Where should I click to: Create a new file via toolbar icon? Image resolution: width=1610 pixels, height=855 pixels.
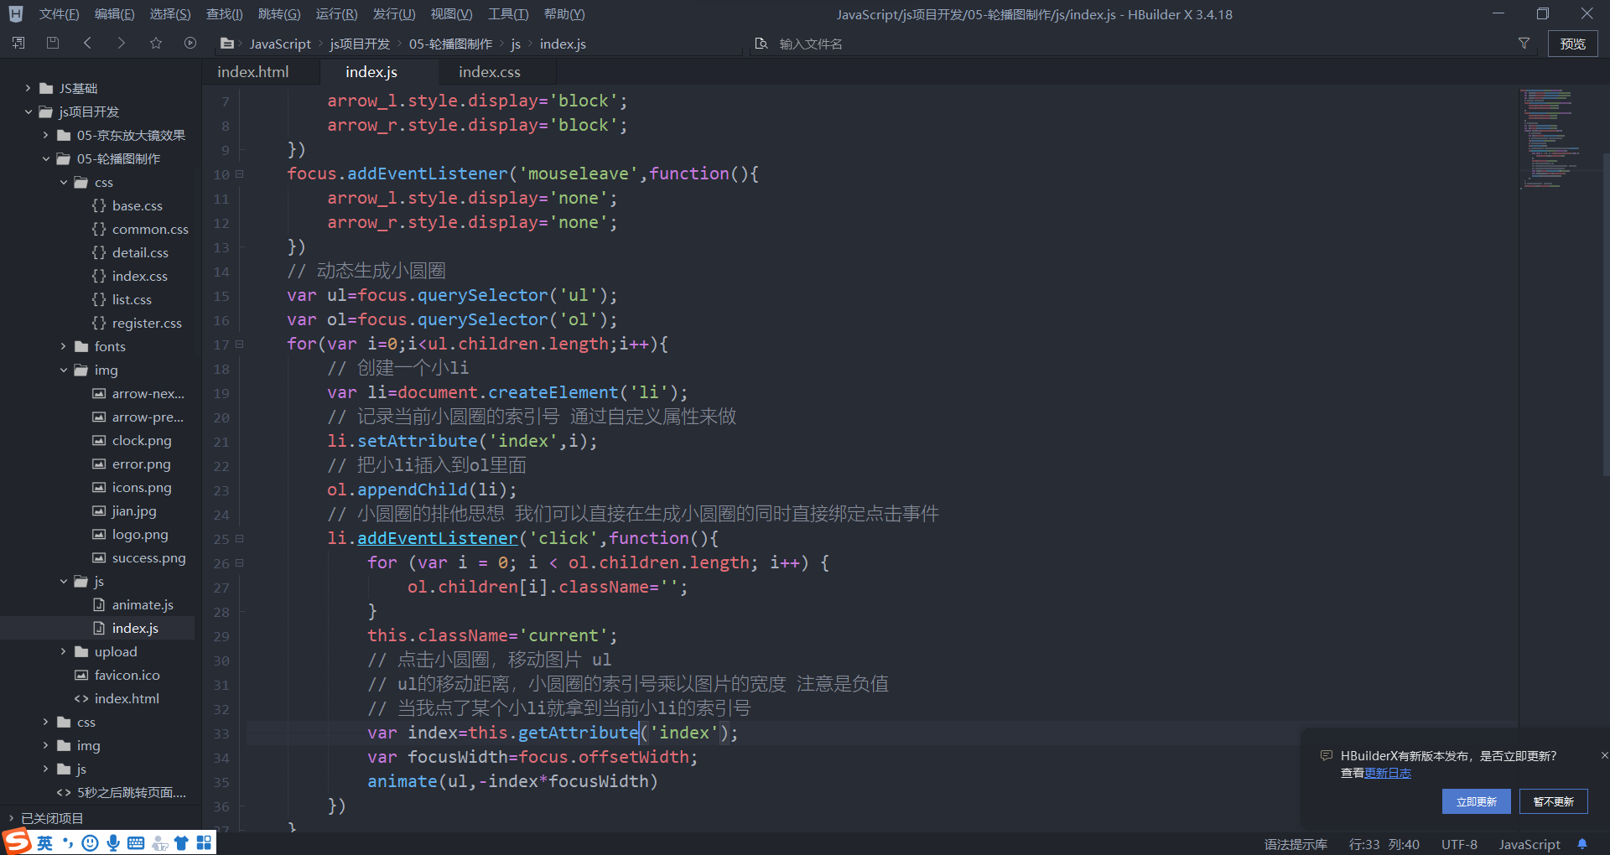(x=18, y=43)
